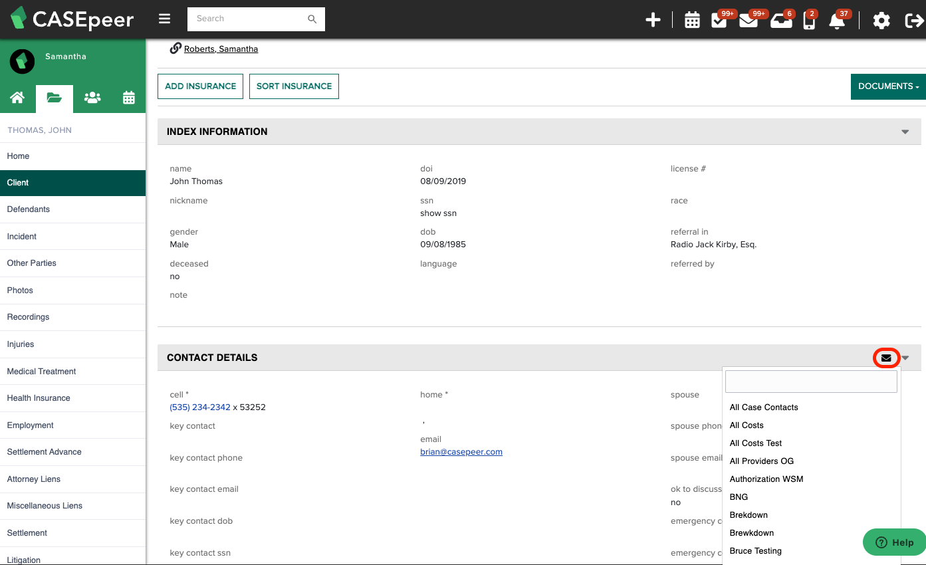Screen dimensions: 926x565
Task: Switch to the Health Insurance sidebar item
Action: tap(39, 398)
